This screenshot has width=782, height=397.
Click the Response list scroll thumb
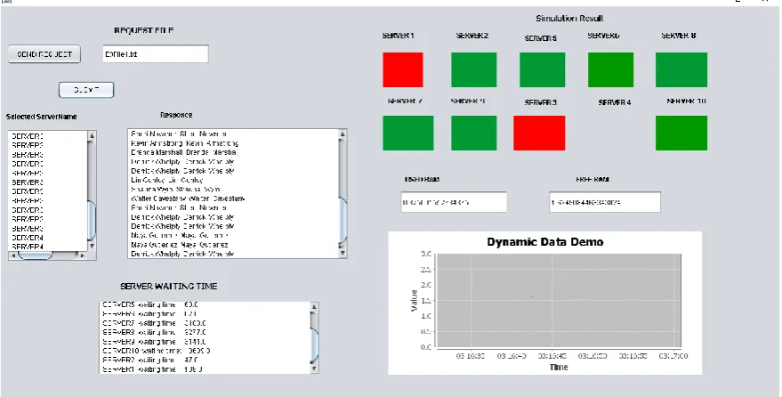343,221
